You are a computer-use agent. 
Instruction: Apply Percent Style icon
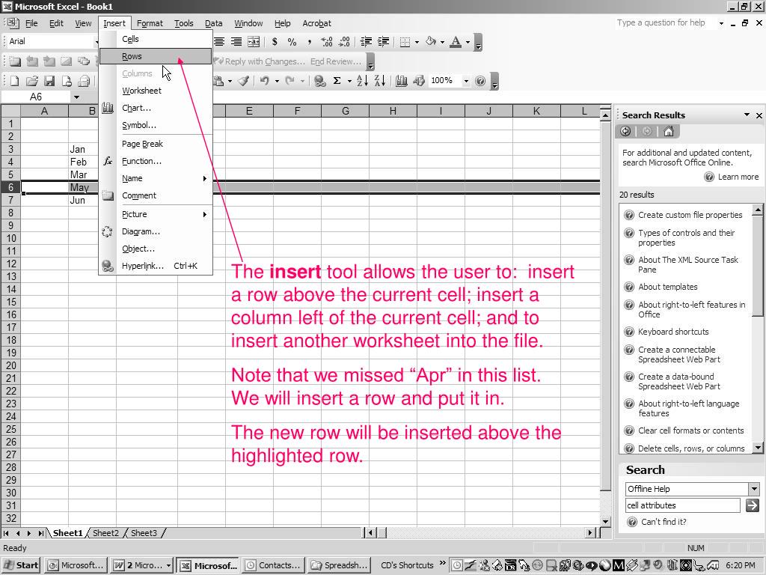click(x=292, y=42)
